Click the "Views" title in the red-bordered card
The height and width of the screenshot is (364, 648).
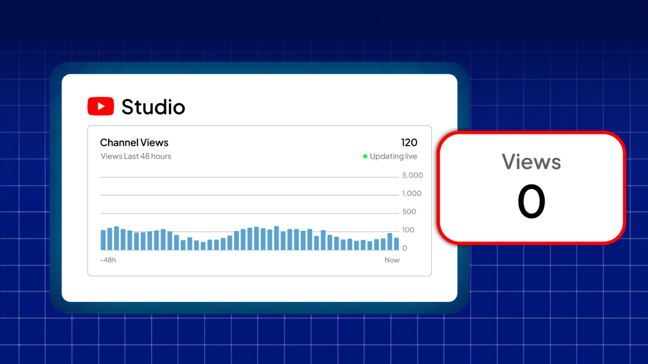click(532, 162)
